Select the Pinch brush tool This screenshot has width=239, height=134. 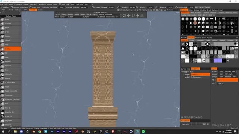pyautogui.click(x=10, y=28)
